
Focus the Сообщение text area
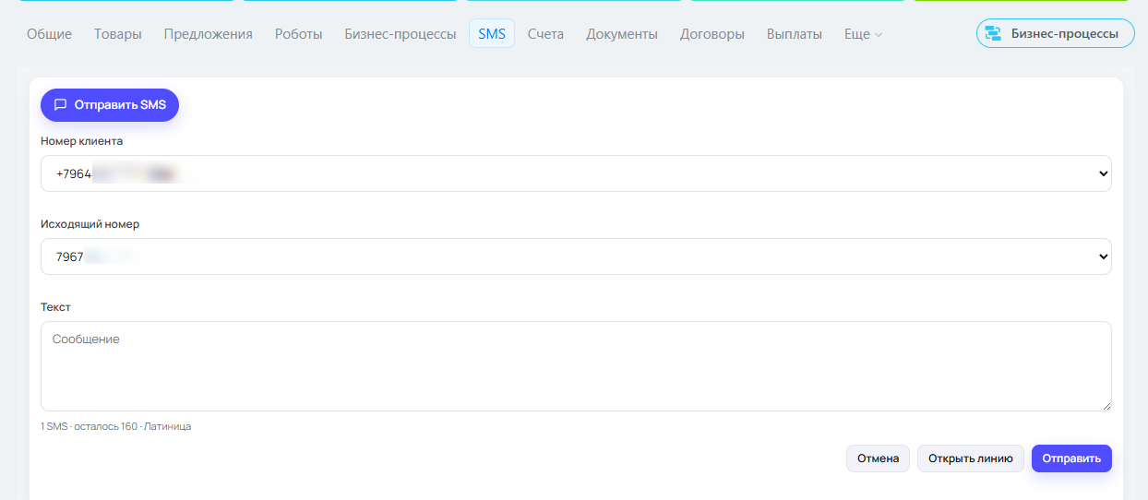point(576,366)
